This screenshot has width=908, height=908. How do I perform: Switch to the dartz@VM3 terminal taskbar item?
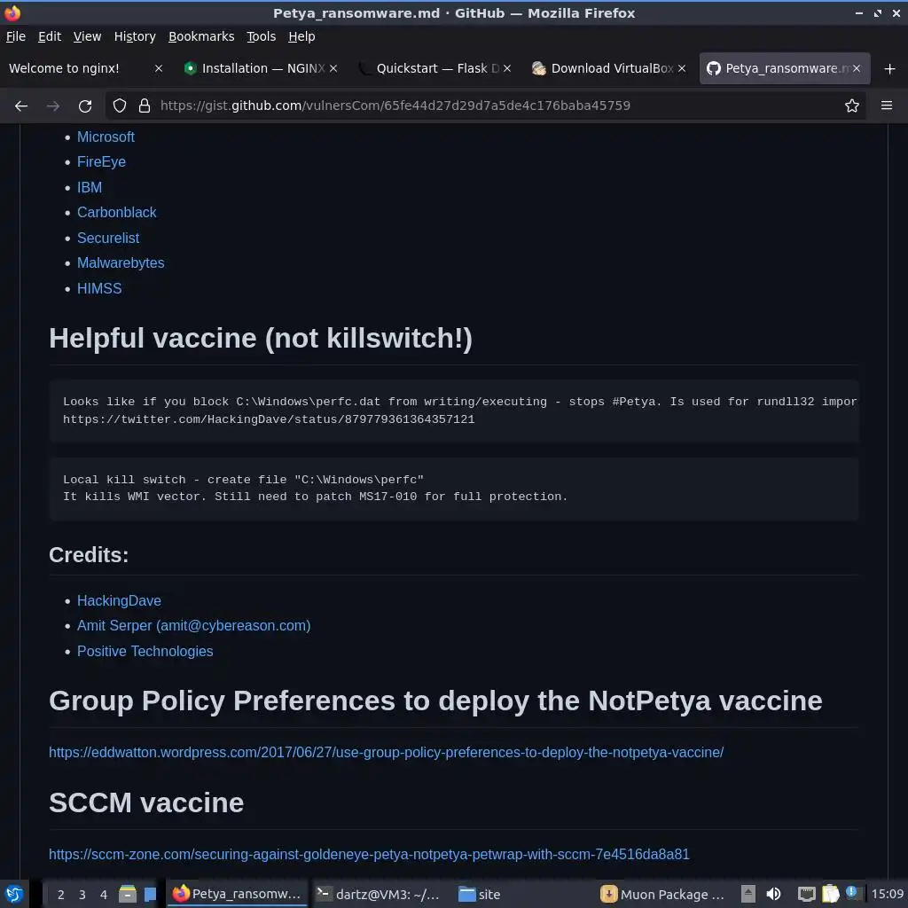[378, 894]
